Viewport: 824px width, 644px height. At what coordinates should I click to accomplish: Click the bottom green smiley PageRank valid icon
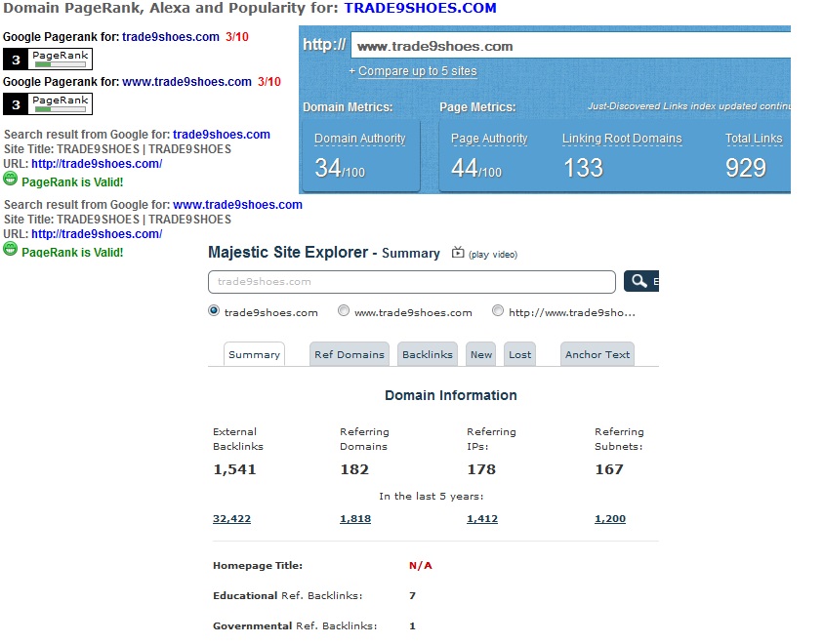tap(10, 249)
